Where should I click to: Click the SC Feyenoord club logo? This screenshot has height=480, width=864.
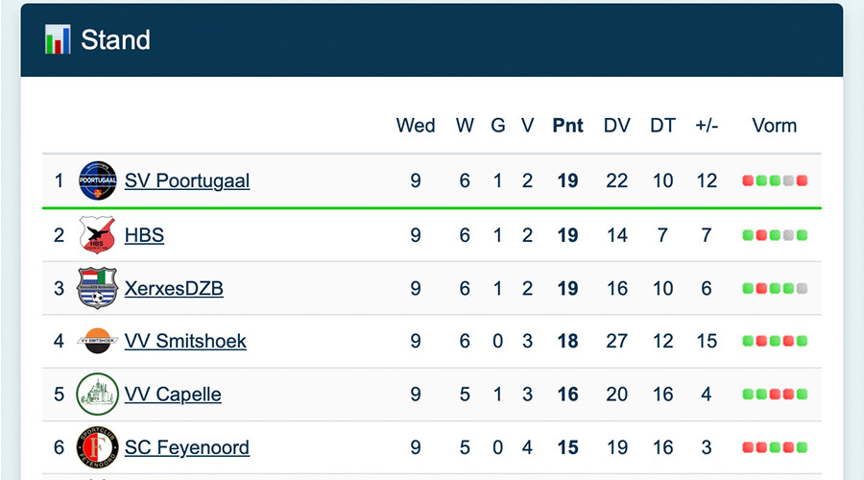pyautogui.click(x=97, y=447)
